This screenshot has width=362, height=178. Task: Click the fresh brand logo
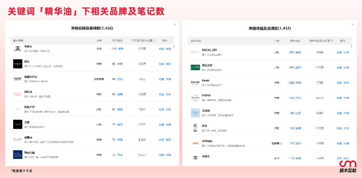18,139
